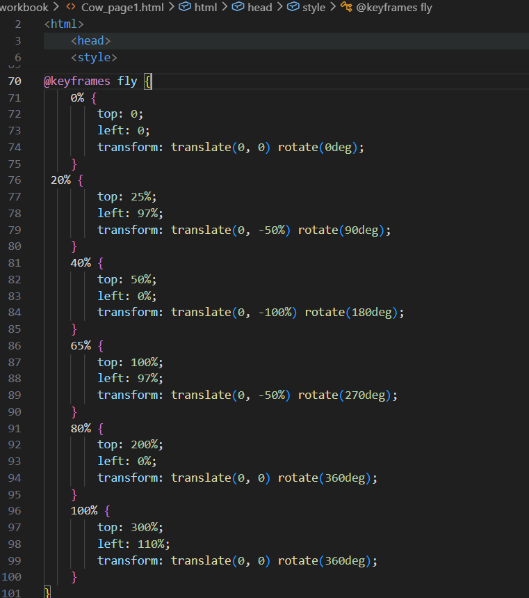Viewport: 529px width, 598px height.
Task: Click line number 86 in gutter
Action: (x=15, y=345)
